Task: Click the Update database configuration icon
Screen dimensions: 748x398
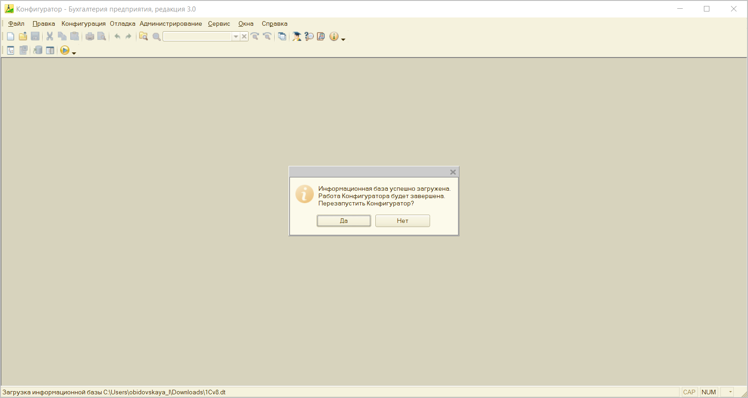Action: (x=38, y=50)
